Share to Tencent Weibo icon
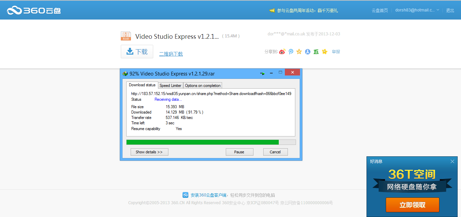Screen dimensions: 461x217 coord(291,52)
